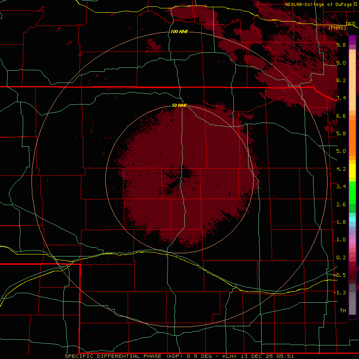Click the 9.8 scale value
This screenshot has height=359, width=359.
pos(341,45)
